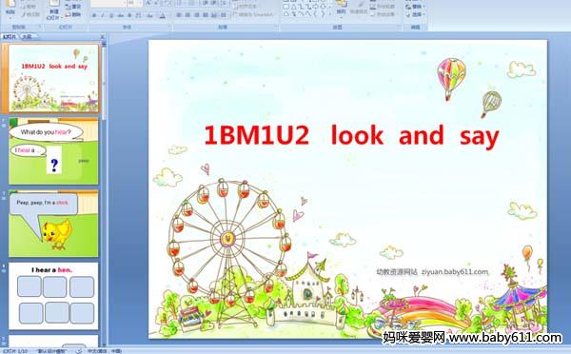Click the Underline formatting icon
The image size is (571, 354).
tap(111, 15)
